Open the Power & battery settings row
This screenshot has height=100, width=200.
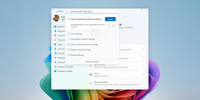[x=117, y=83]
